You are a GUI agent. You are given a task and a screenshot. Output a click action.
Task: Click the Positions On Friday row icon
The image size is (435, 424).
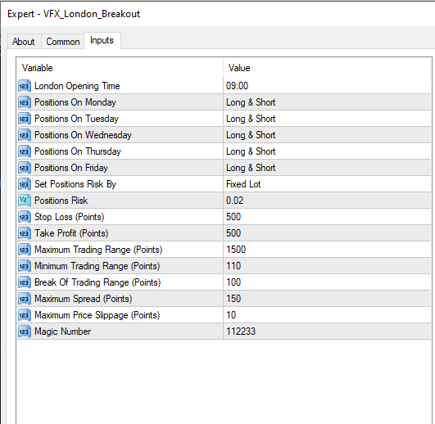click(x=25, y=168)
